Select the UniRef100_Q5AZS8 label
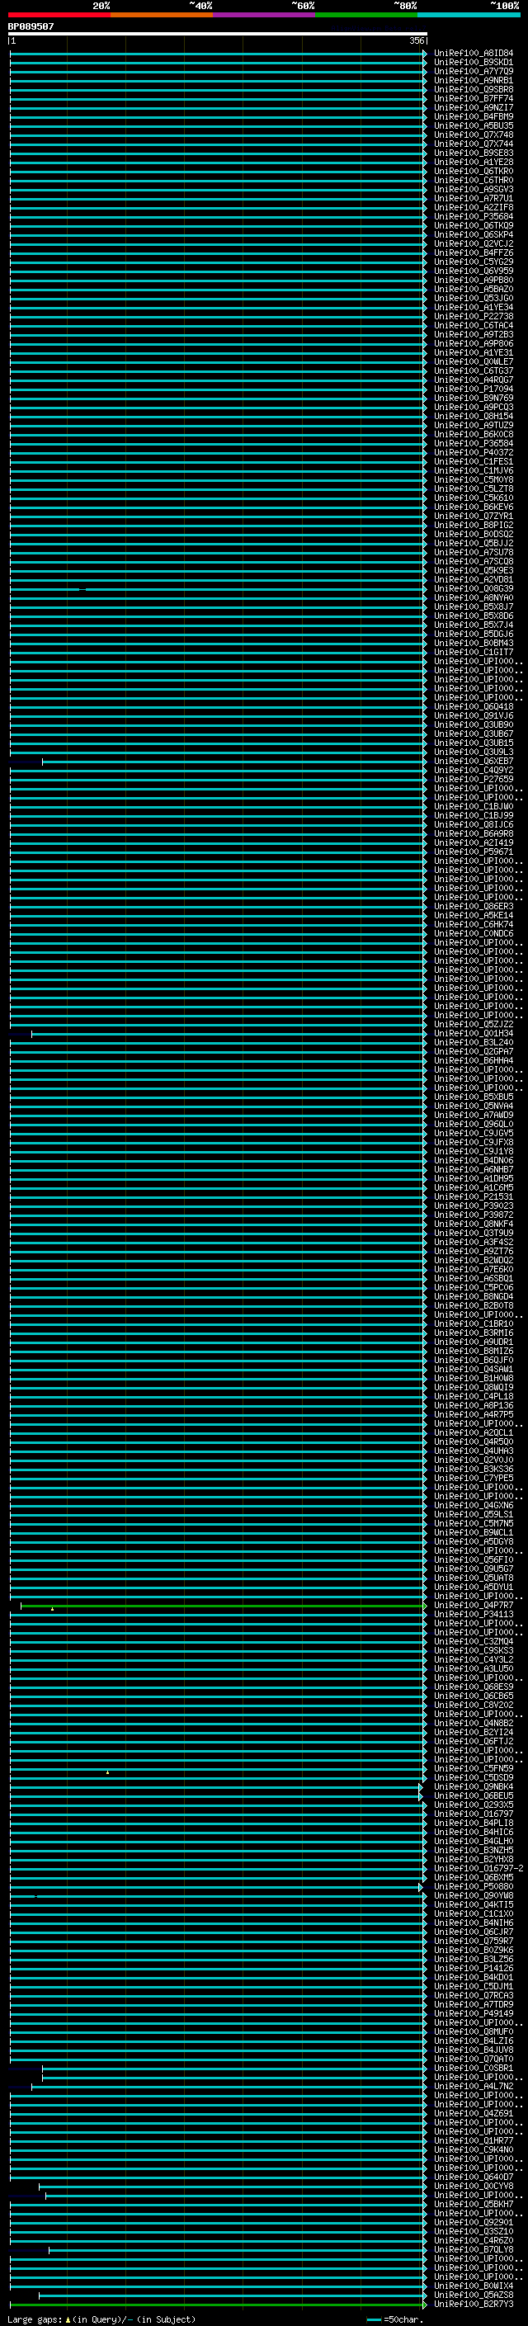 (x=473, y=2295)
